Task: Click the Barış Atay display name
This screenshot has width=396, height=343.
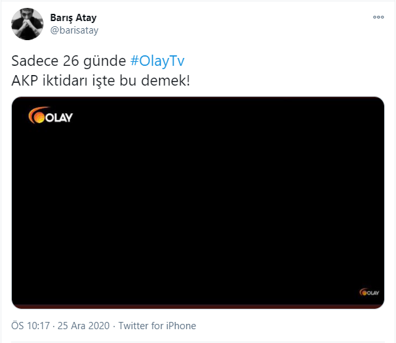Action: coord(73,18)
